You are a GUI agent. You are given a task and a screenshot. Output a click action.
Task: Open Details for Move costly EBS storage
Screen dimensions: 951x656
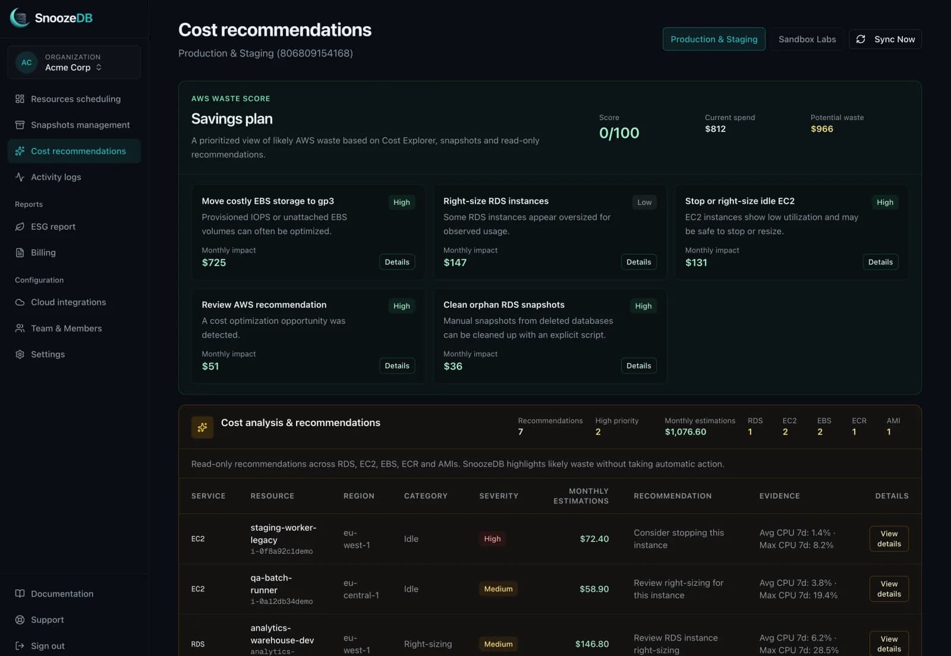(397, 262)
